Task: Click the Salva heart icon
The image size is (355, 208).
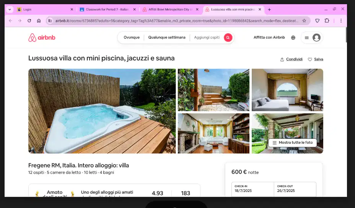Action: tap(310, 60)
